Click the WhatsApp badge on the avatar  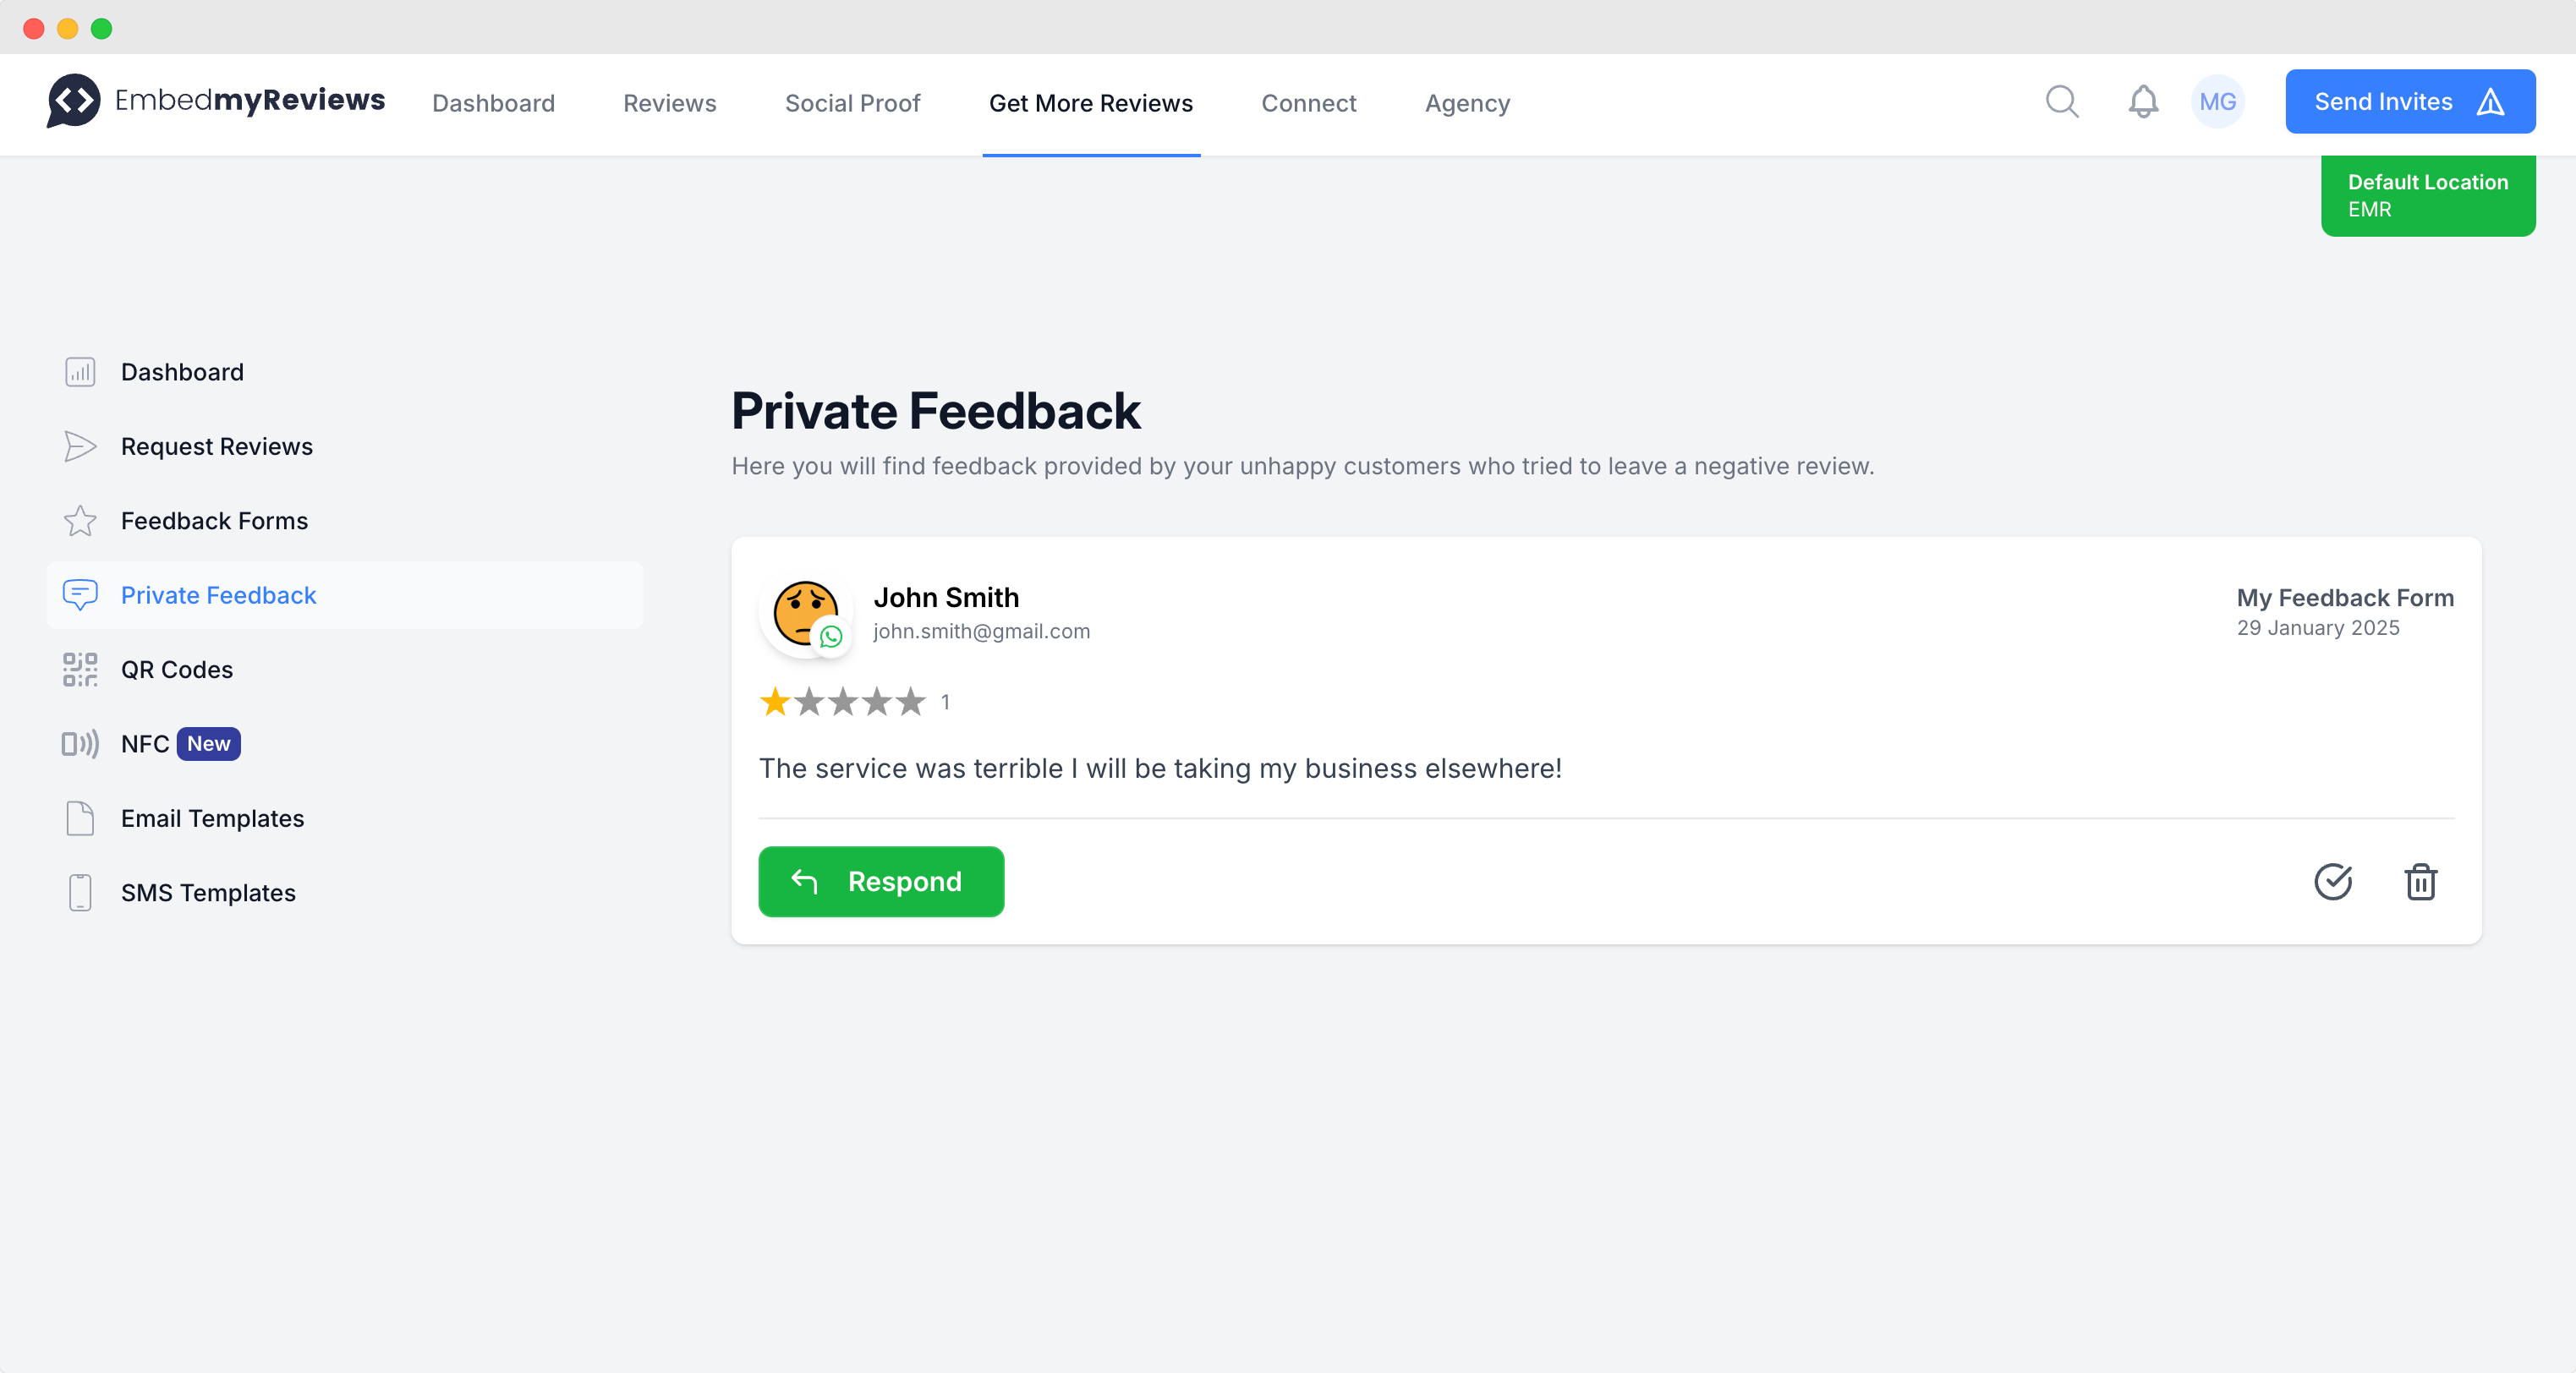[831, 637]
